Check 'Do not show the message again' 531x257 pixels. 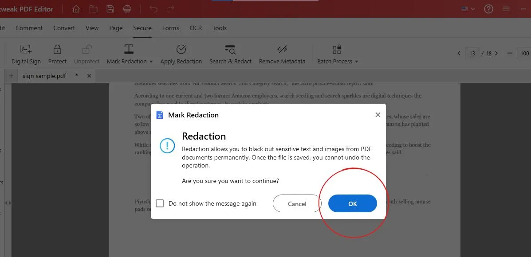[160, 204]
